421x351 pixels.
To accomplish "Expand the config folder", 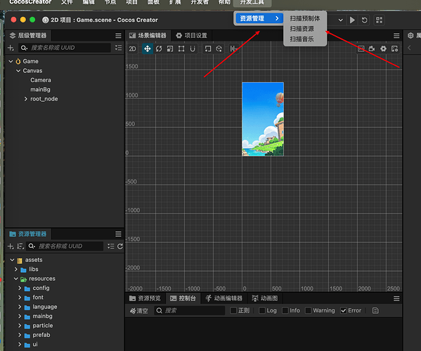I will point(20,288).
